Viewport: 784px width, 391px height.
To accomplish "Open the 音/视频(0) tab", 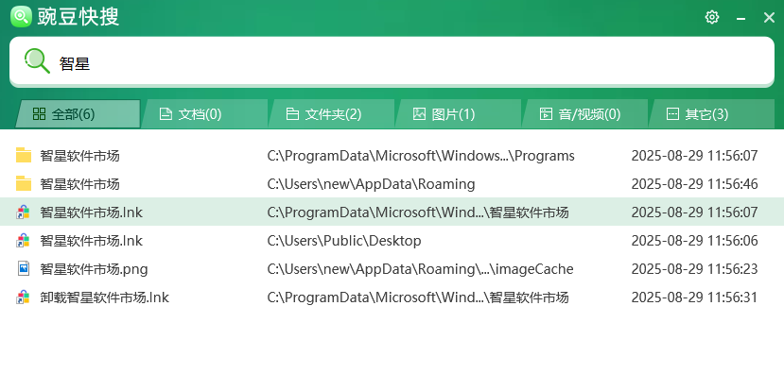I will 584,114.
